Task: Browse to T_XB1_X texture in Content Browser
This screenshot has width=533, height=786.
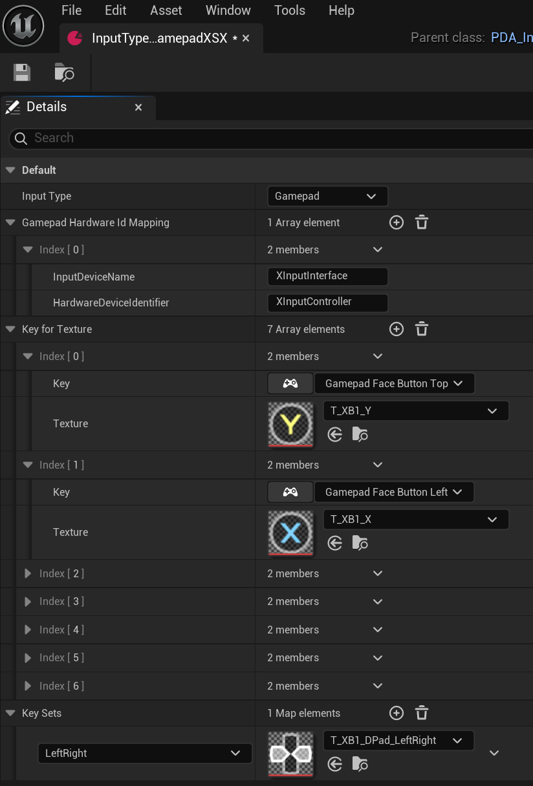Action: tap(360, 543)
